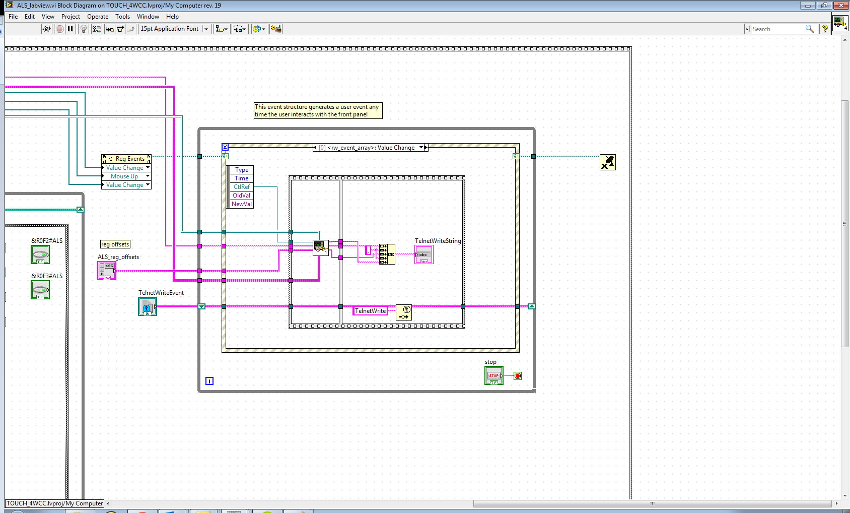Select the stop button terminal

pyautogui.click(x=494, y=375)
